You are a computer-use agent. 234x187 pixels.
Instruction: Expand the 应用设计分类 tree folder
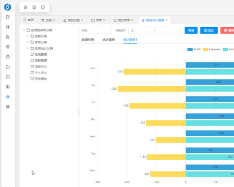pos(28,48)
